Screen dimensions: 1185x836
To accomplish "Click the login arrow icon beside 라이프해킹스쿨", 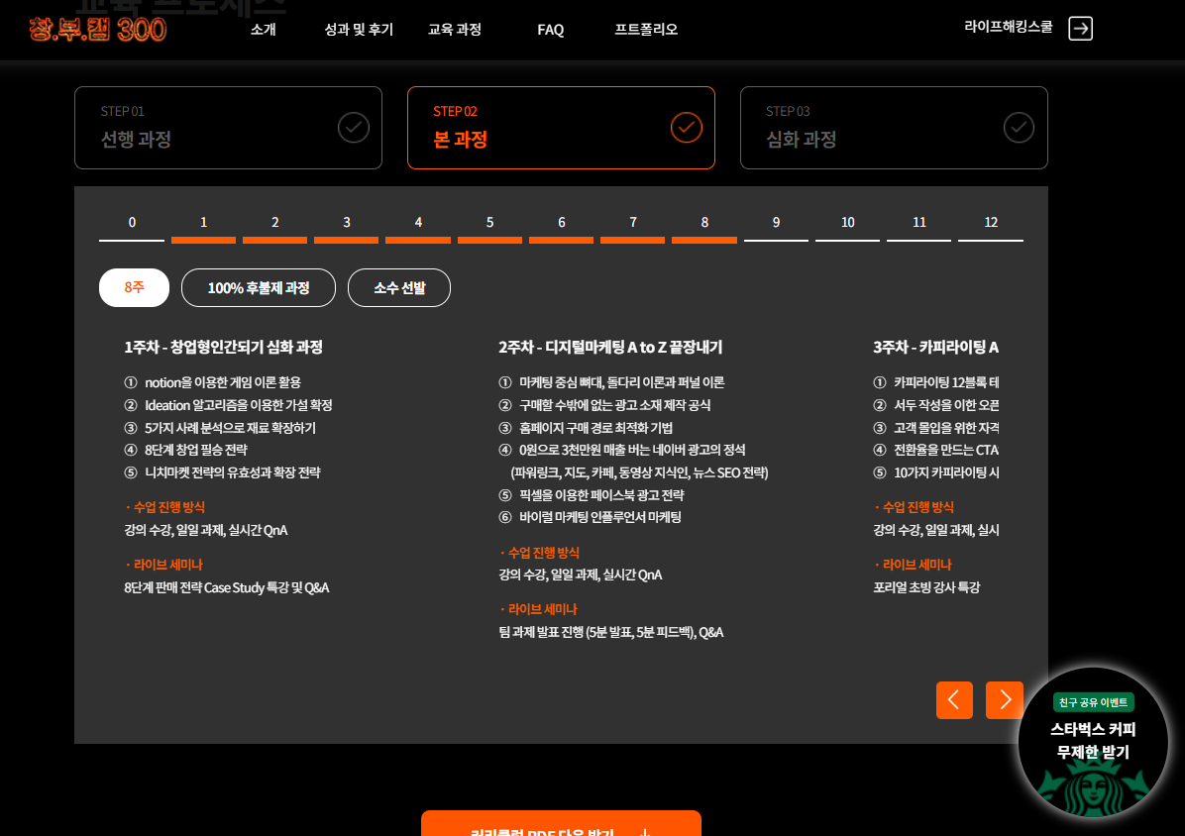I will pos(1080,29).
